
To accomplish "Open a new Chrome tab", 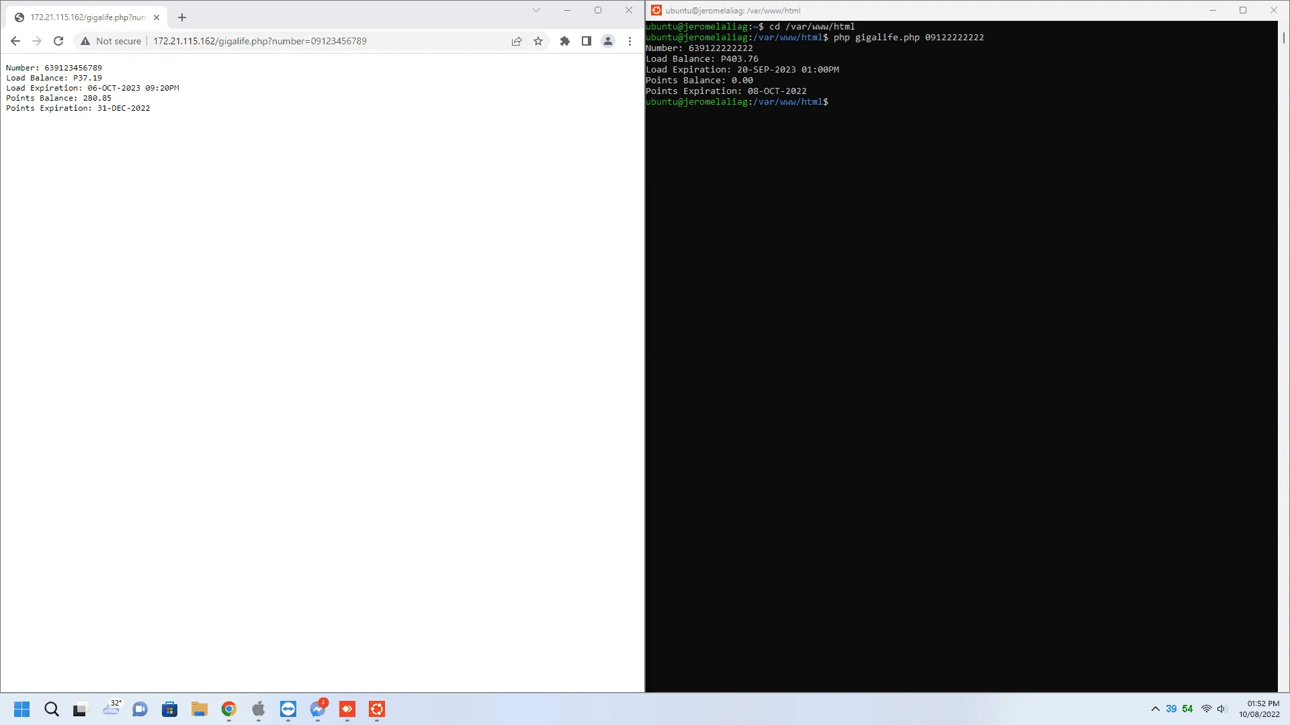I will click(182, 17).
